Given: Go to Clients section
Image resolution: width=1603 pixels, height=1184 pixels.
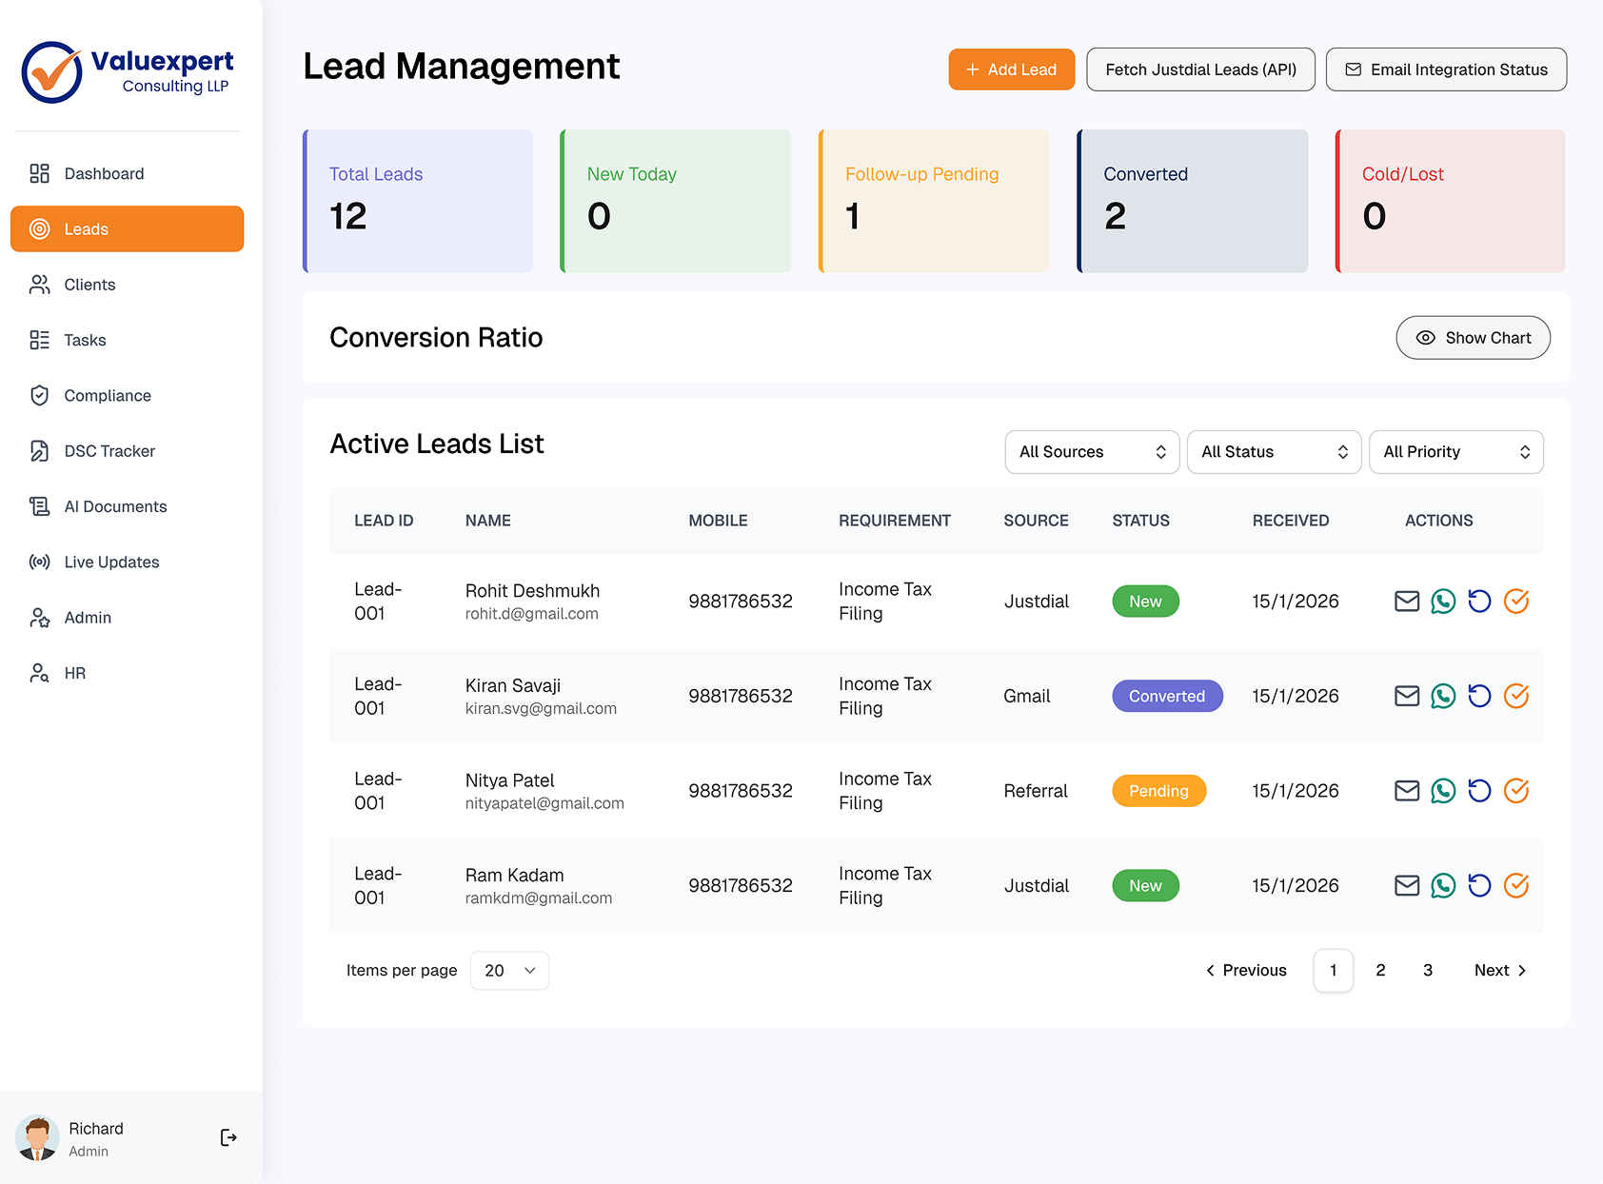Looking at the screenshot, I should coord(128,285).
